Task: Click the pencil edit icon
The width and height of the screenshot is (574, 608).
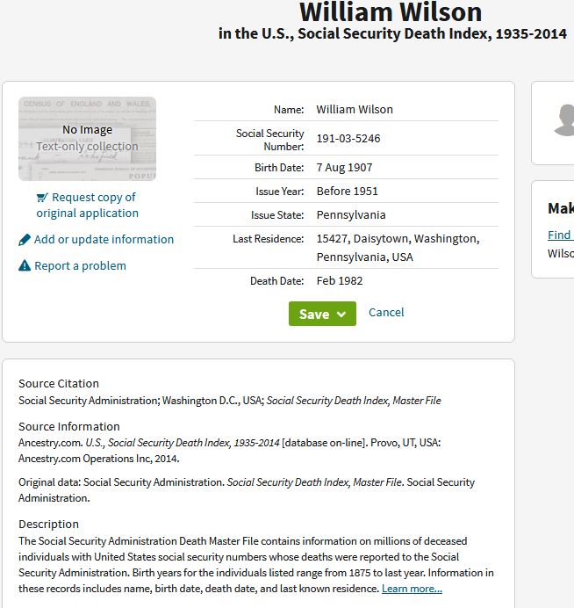Action: [25, 240]
